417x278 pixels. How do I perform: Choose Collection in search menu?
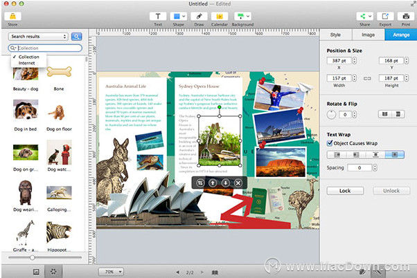28,57
